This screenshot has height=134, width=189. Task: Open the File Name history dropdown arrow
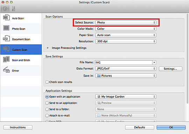coord(154,62)
